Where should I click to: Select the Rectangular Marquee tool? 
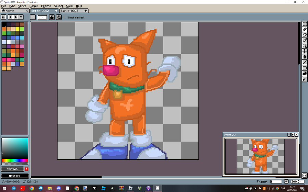click(305, 24)
